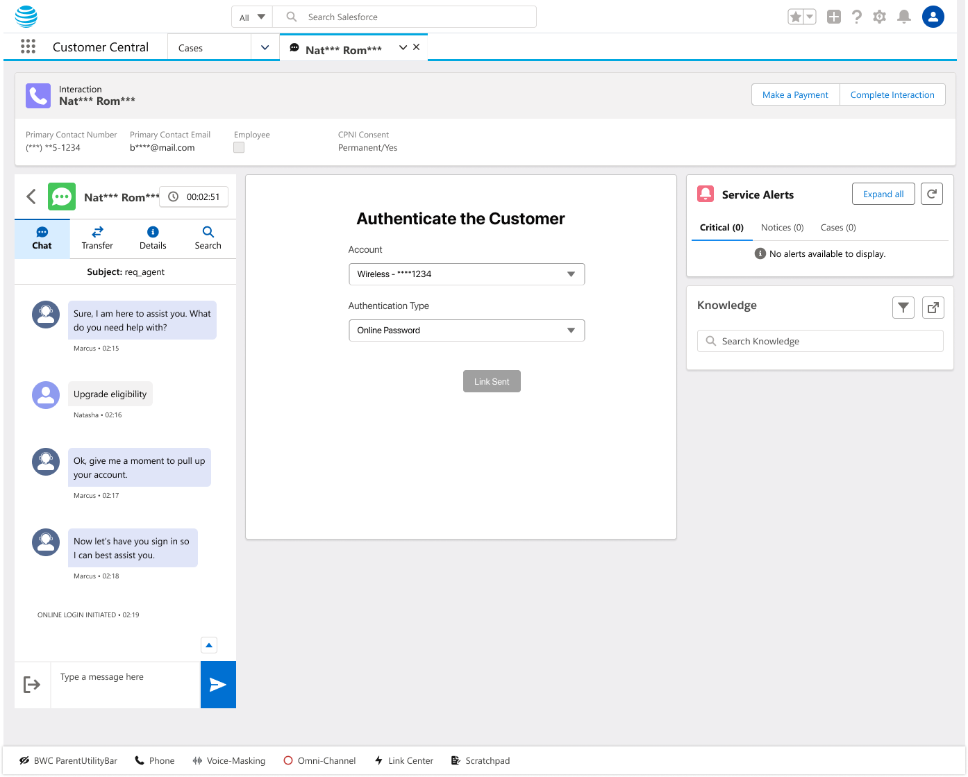Viewport: 968px width, 777px height.
Task: Open BWC ParentUtilityBar
Action: [68, 761]
